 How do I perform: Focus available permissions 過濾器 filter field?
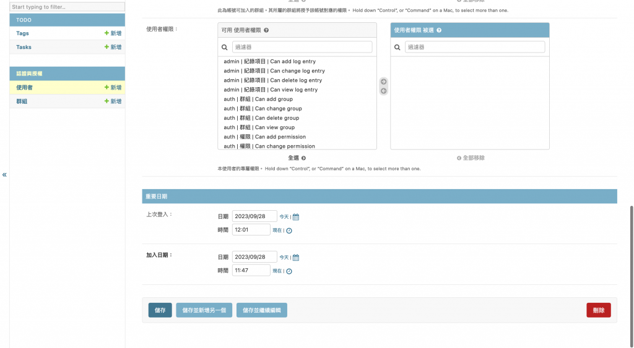[x=302, y=47]
